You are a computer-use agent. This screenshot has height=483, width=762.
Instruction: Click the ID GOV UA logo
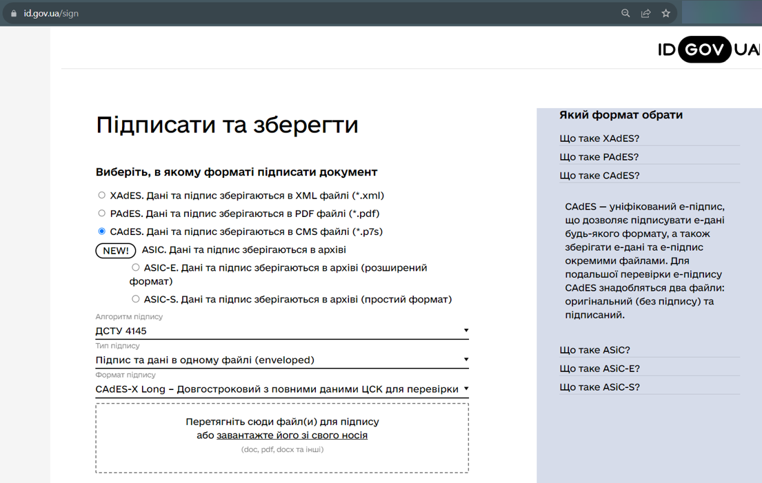click(710, 49)
